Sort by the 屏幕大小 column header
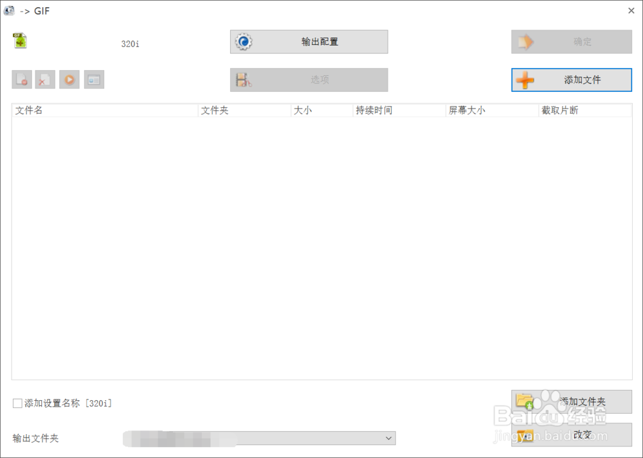 click(492, 110)
